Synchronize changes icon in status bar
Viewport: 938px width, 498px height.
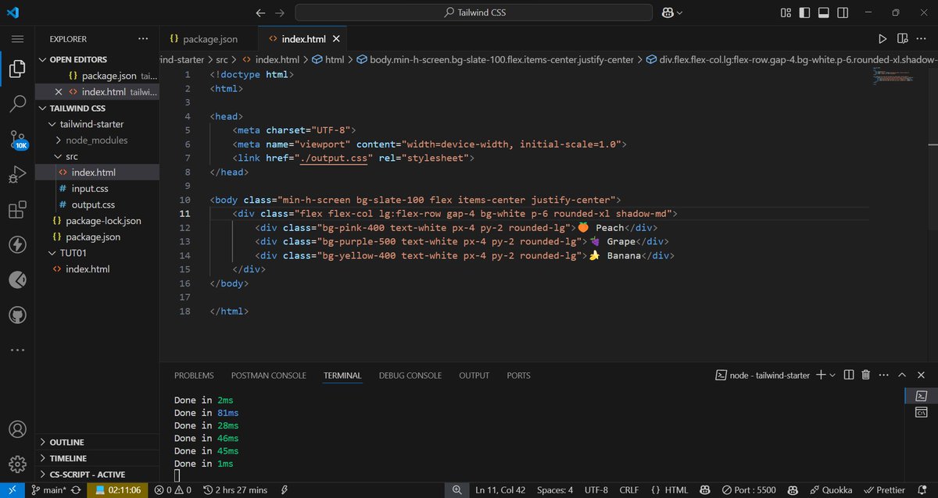point(76,490)
